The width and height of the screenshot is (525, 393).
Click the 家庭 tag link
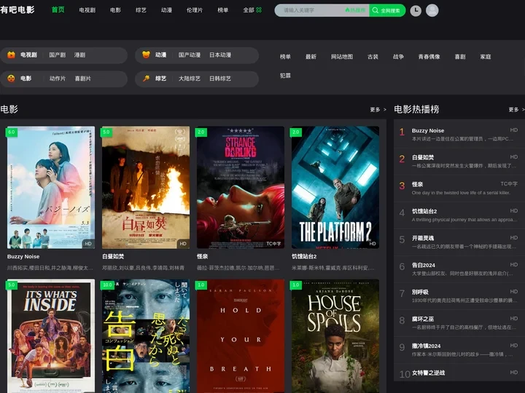[x=486, y=57]
